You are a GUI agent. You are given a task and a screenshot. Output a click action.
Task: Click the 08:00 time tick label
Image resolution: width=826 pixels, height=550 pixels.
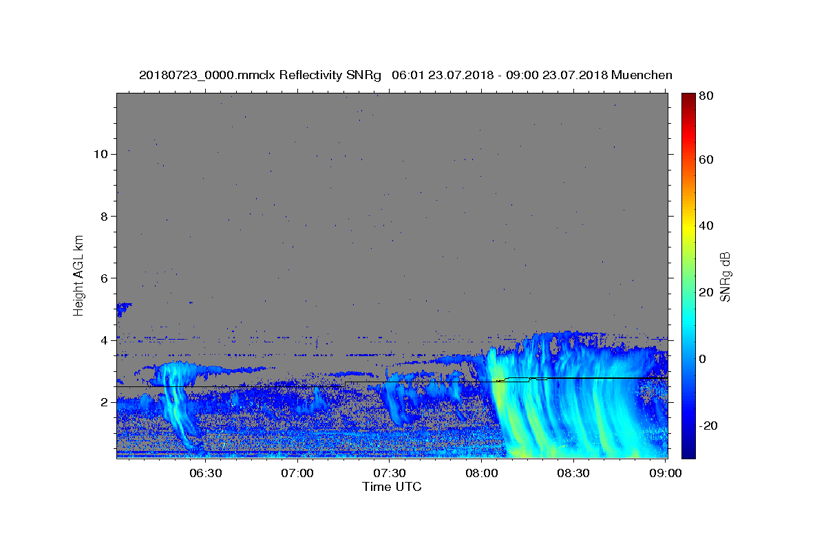point(481,473)
